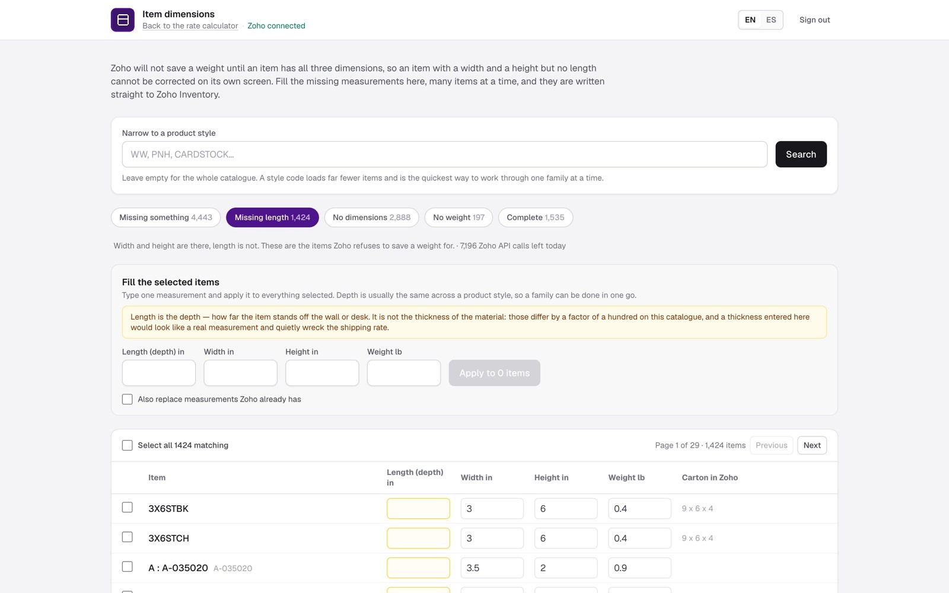Image resolution: width=949 pixels, height=593 pixels.
Task: Click Sign out
Action: [814, 20]
